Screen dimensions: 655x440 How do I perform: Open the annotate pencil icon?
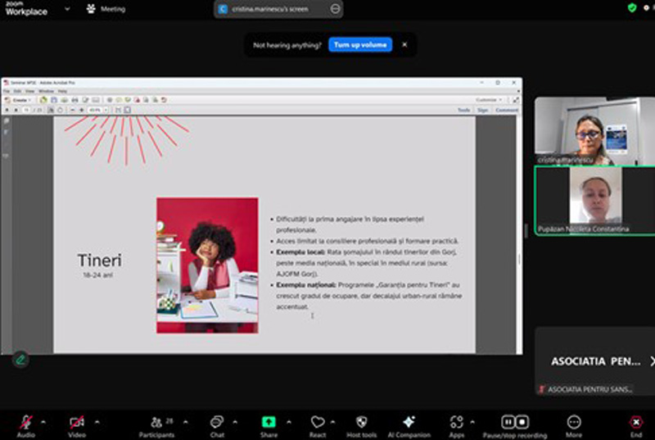tap(20, 359)
